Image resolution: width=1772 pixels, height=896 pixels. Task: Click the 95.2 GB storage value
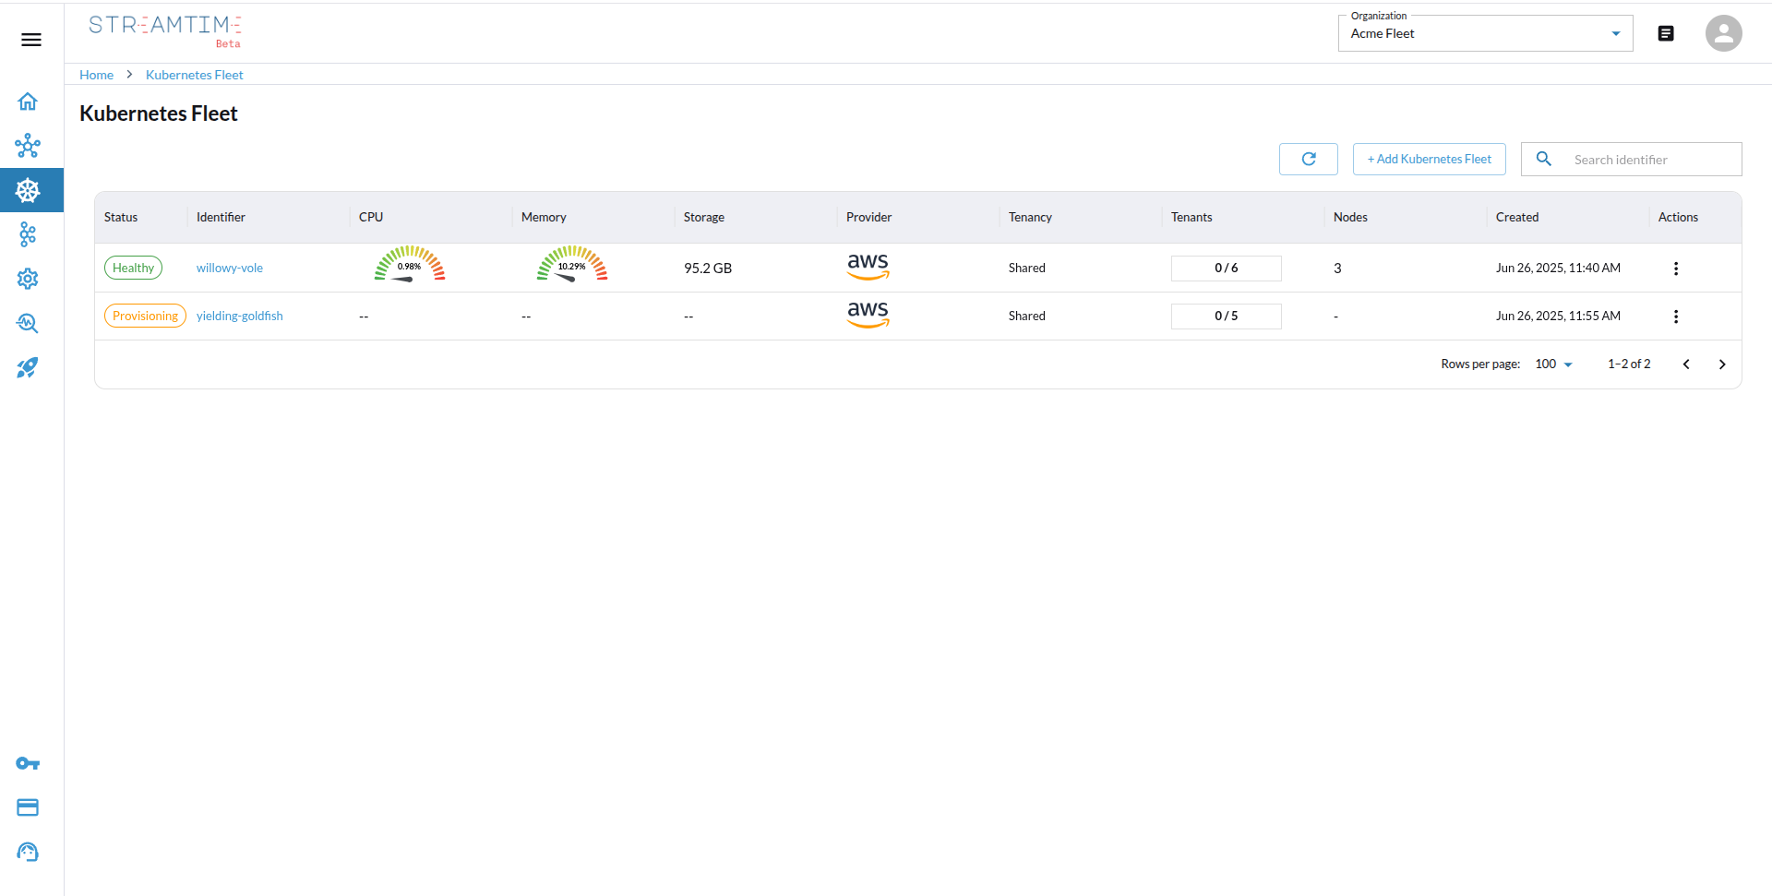click(708, 269)
